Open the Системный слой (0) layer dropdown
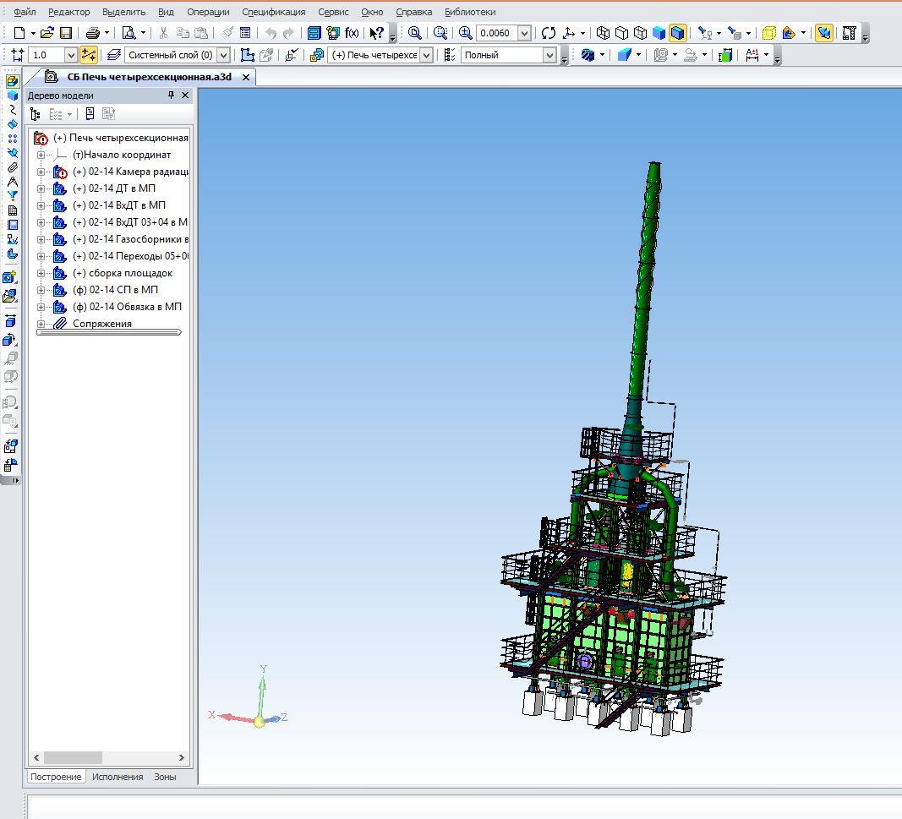Image resolution: width=902 pixels, height=819 pixels. pyautogui.click(x=223, y=55)
